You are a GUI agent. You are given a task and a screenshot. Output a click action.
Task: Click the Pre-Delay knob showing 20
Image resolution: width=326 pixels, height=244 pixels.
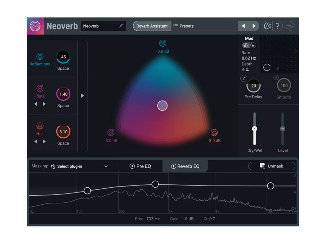tap(253, 86)
